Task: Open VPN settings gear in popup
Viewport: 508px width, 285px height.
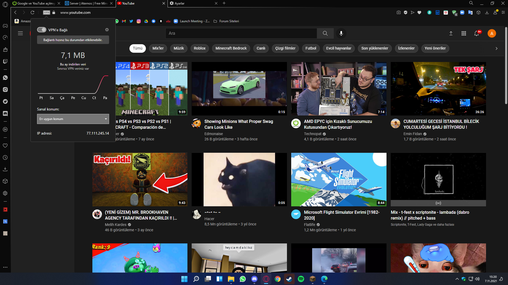Action: pyautogui.click(x=107, y=30)
